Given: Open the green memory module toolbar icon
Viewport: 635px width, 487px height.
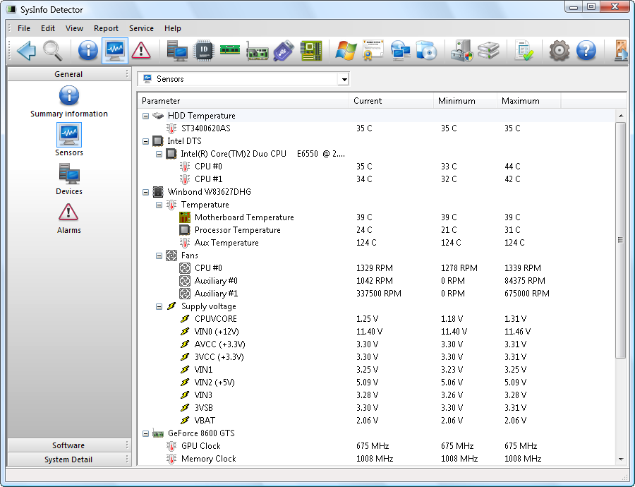Looking at the screenshot, I should click(x=230, y=49).
